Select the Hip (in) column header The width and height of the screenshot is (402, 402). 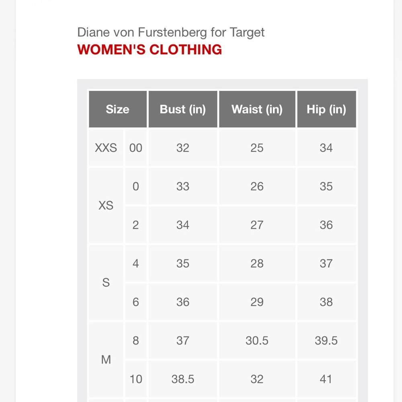click(326, 109)
